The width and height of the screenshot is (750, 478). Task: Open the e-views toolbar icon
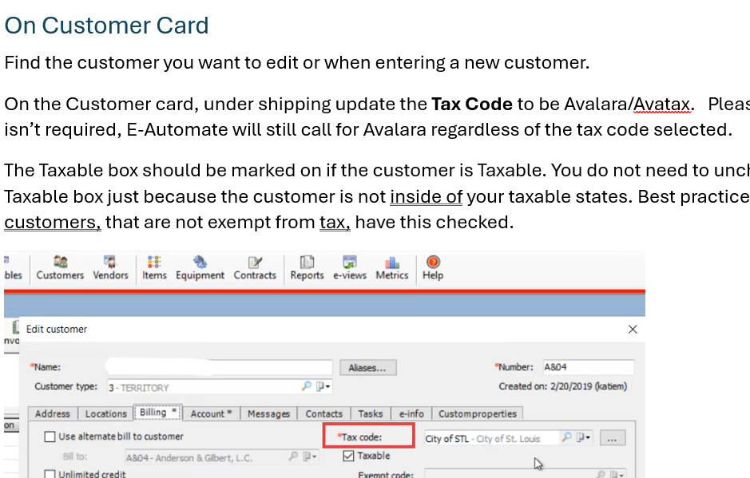coord(350,267)
